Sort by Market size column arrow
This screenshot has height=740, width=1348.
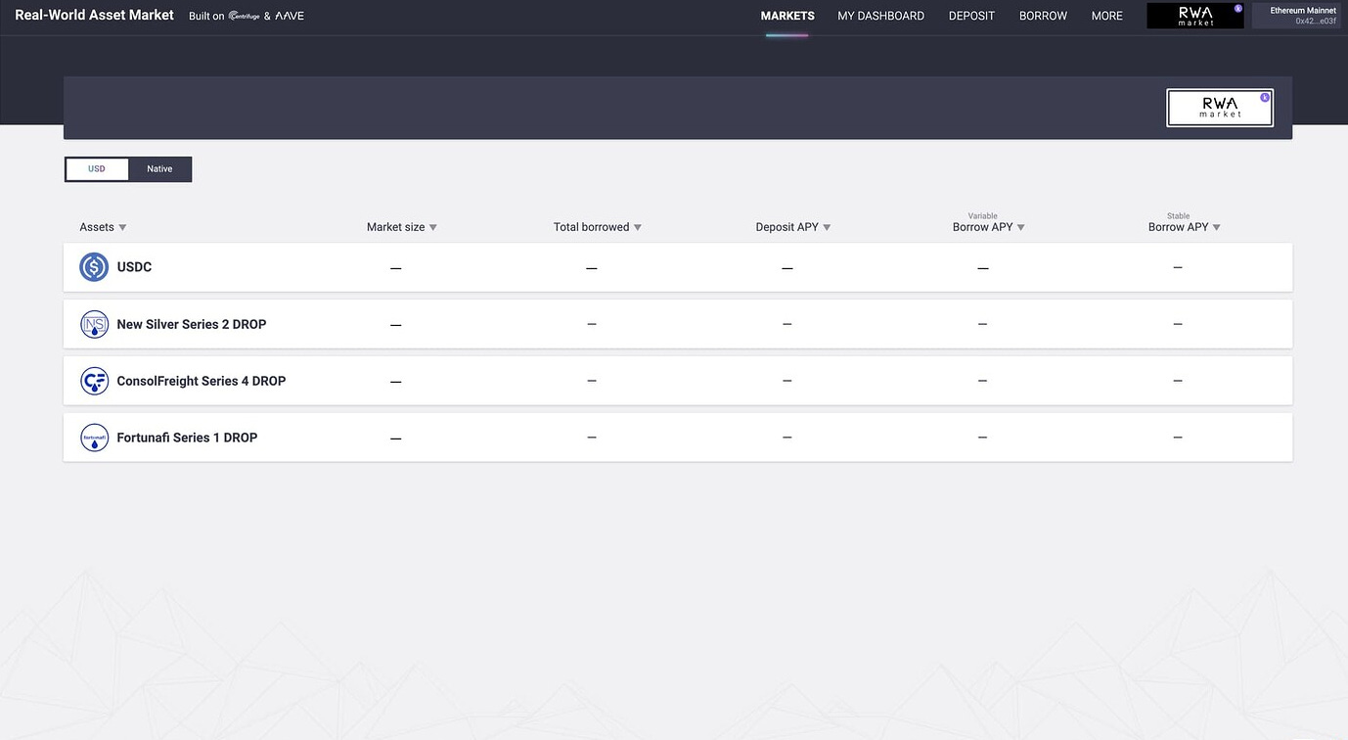pos(433,227)
